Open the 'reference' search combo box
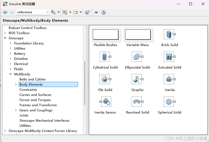This screenshot has height=142, width=209. (x=33, y=12)
